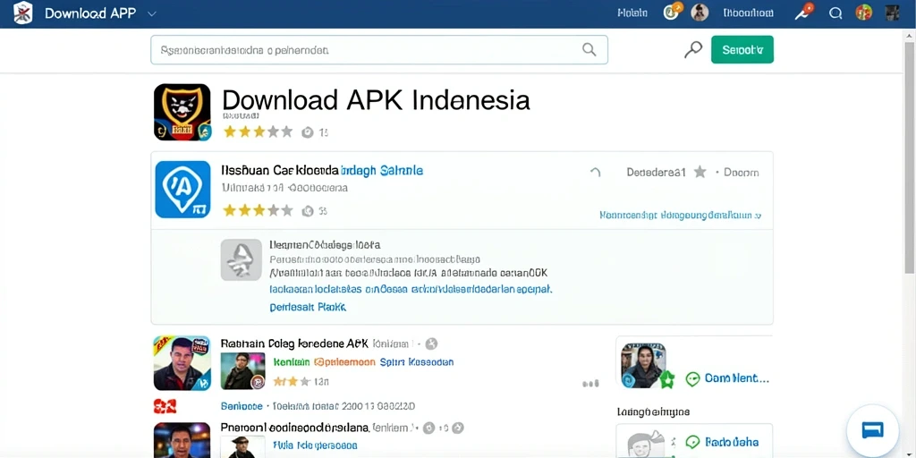Open the small thumbnail of man with glasses

(x=243, y=371)
